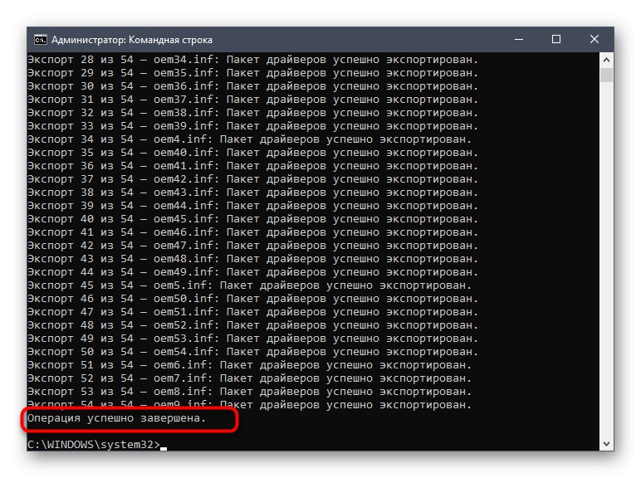Click the line Экспорт 36 из 54 oem41.inf

(x=252, y=166)
